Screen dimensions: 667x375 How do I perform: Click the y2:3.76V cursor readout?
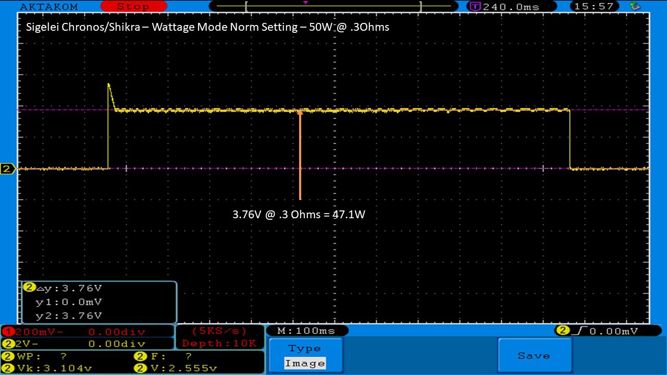point(69,316)
